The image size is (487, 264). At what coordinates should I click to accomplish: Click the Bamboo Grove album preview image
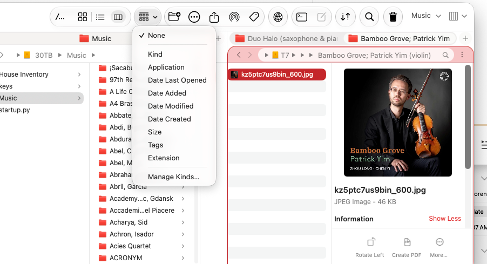[x=398, y=123]
